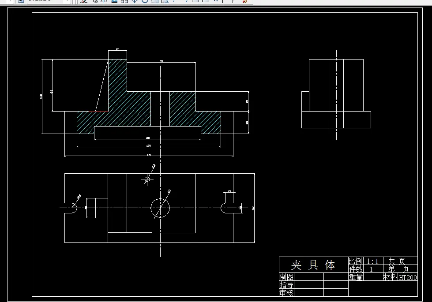Pick the red line segment in section view
Screen dimensions: 432x302
(98, 111)
